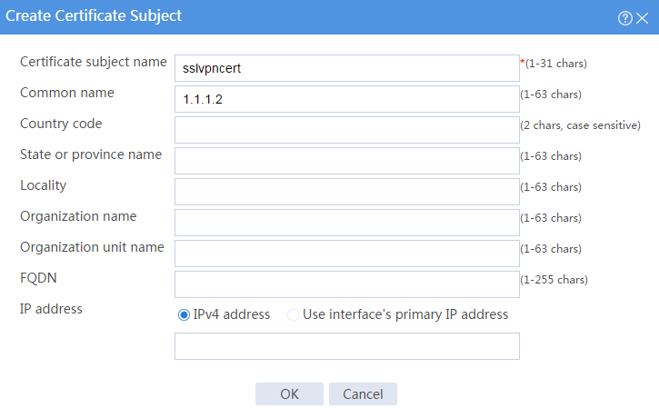Click the Organization name input field
This screenshot has height=408, width=659.
tap(346, 223)
